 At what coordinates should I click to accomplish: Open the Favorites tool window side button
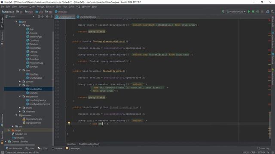2,138
